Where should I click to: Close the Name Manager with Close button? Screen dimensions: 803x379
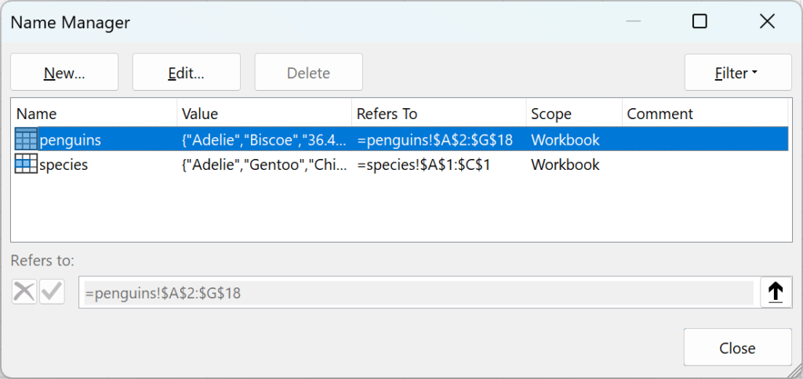pyautogui.click(x=737, y=348)
